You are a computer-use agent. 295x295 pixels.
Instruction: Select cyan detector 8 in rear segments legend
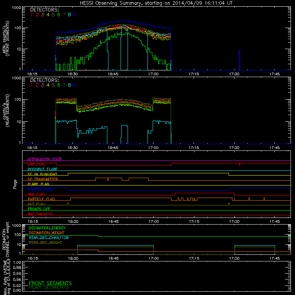(x=69, y=85)
